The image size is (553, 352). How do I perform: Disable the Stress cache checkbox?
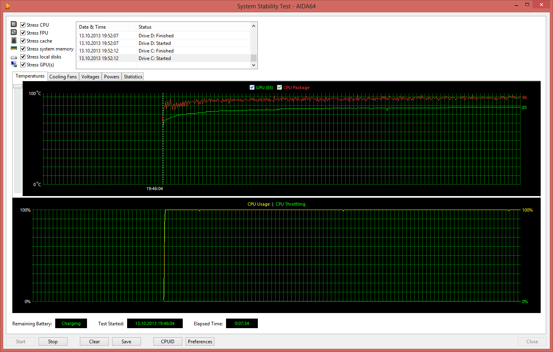23,41
